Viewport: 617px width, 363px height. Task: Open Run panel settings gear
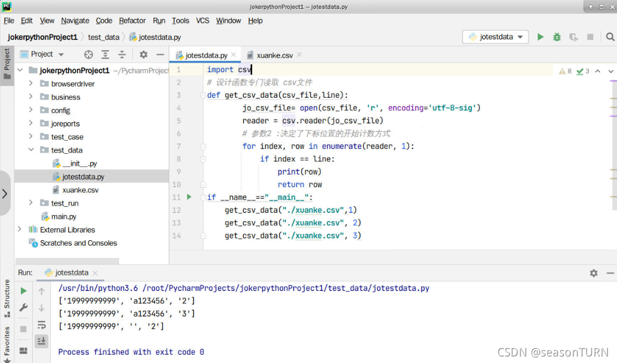point(594,273)
